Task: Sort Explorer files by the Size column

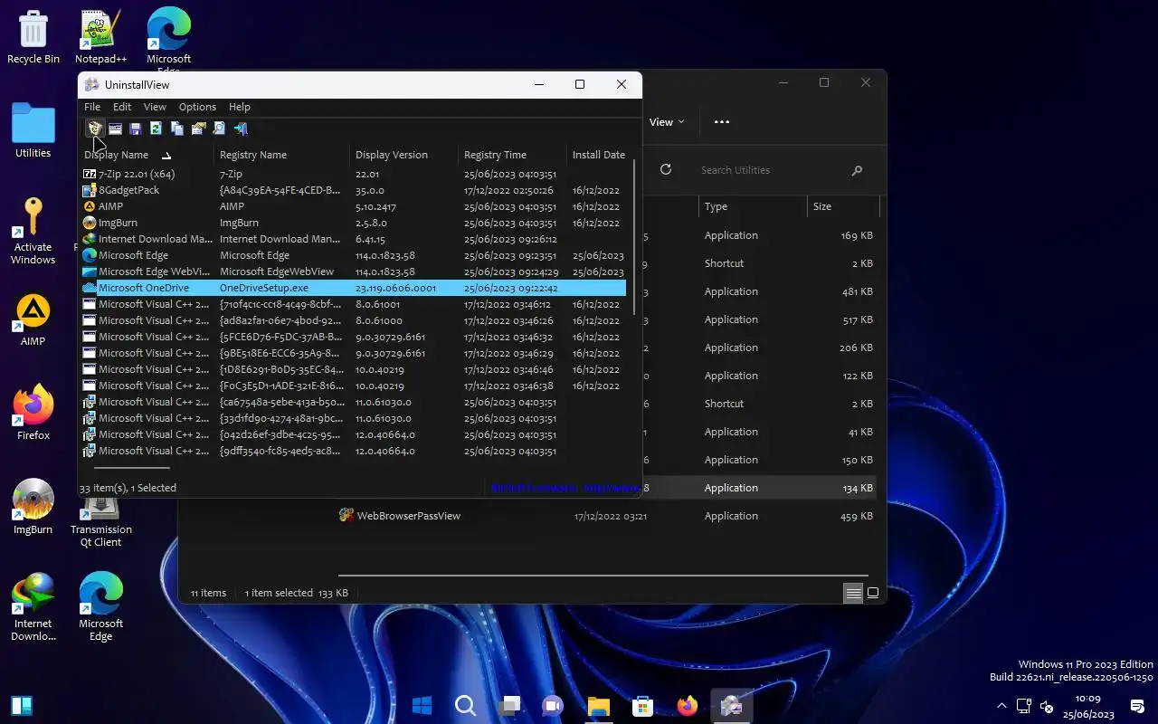Action: [x=843, y=206]
